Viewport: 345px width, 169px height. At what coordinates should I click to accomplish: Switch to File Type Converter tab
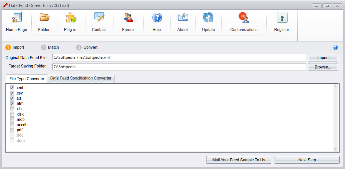[27, 79]
